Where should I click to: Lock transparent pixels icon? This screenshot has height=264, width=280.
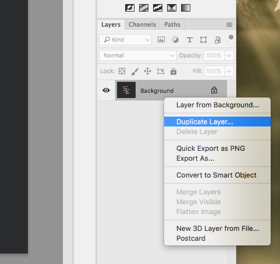[122, 71]
